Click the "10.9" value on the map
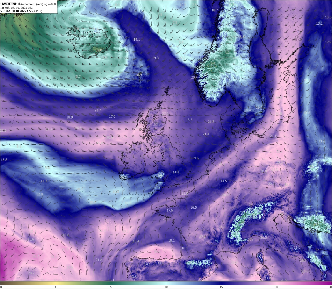This screenshot has width=332, height=289. [139, 75]
